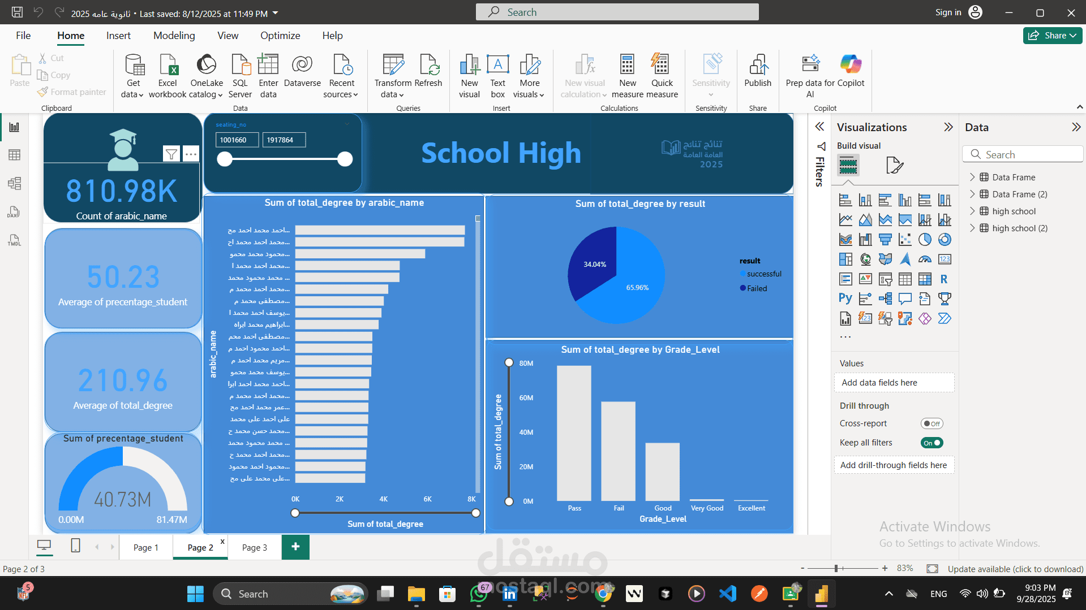This screenshot has height=610, width=1086.
Task: Click SQL Server data source
Action: tap(241, 76)
